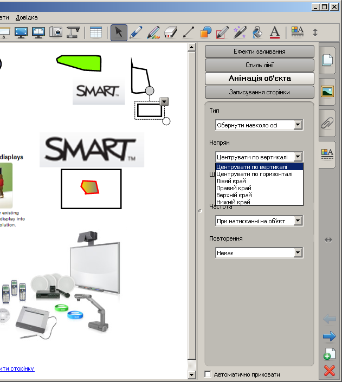
Task: Open the Тип dropdown Обернути навколо осі
Action: 259,125
